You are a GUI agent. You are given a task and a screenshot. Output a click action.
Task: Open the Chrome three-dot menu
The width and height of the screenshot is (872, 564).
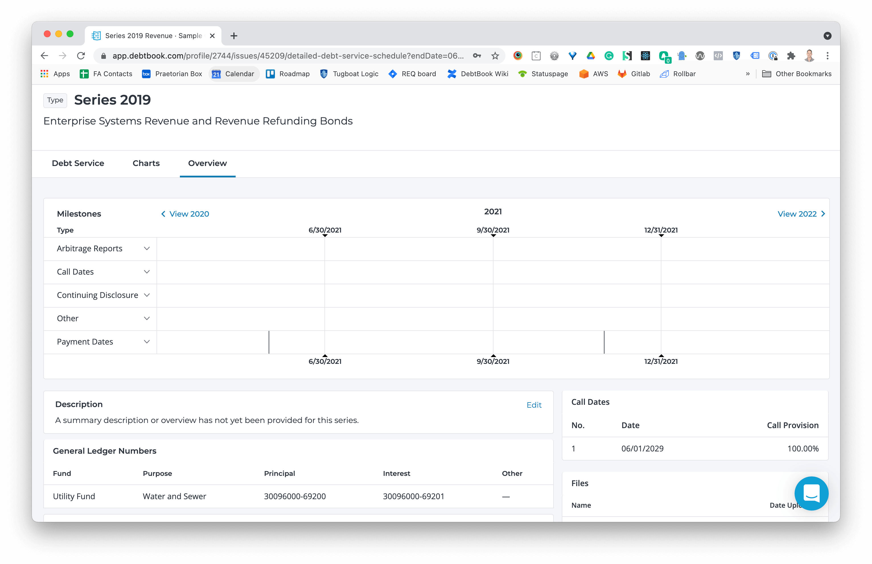point(827,56)
